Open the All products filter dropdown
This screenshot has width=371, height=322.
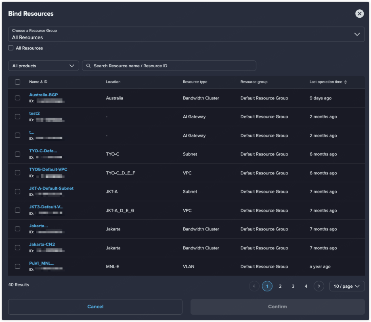pyautogui.click(x=44, y=66)
